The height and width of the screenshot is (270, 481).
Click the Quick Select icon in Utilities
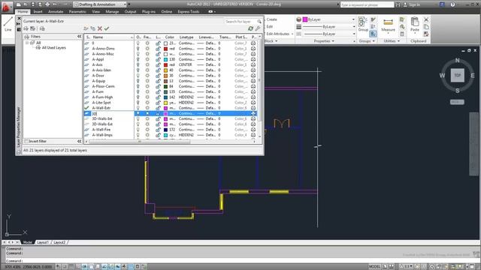click(x=402, y=19)
